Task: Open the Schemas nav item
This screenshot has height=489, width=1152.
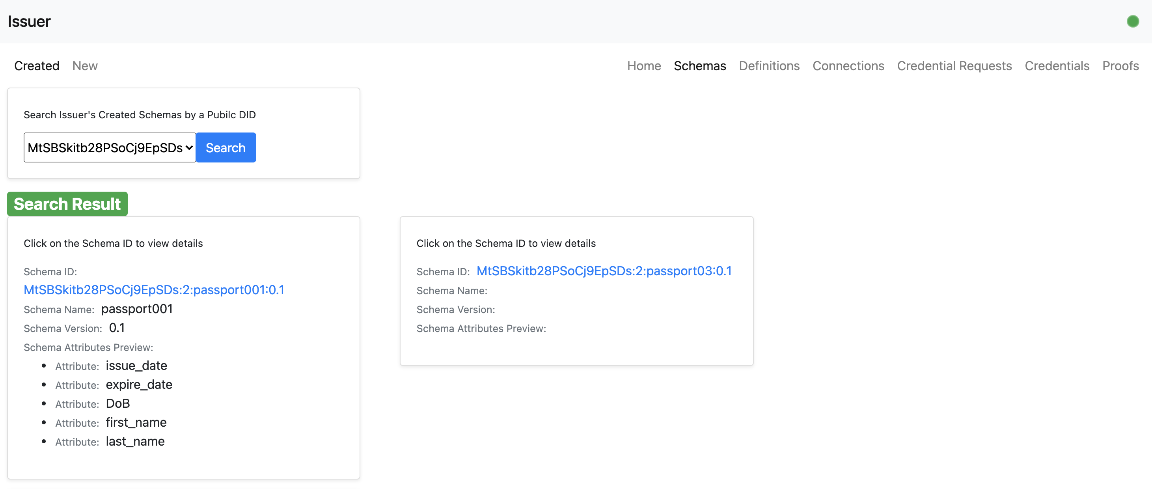Action: pyautogui.click(x=699, y=66)
